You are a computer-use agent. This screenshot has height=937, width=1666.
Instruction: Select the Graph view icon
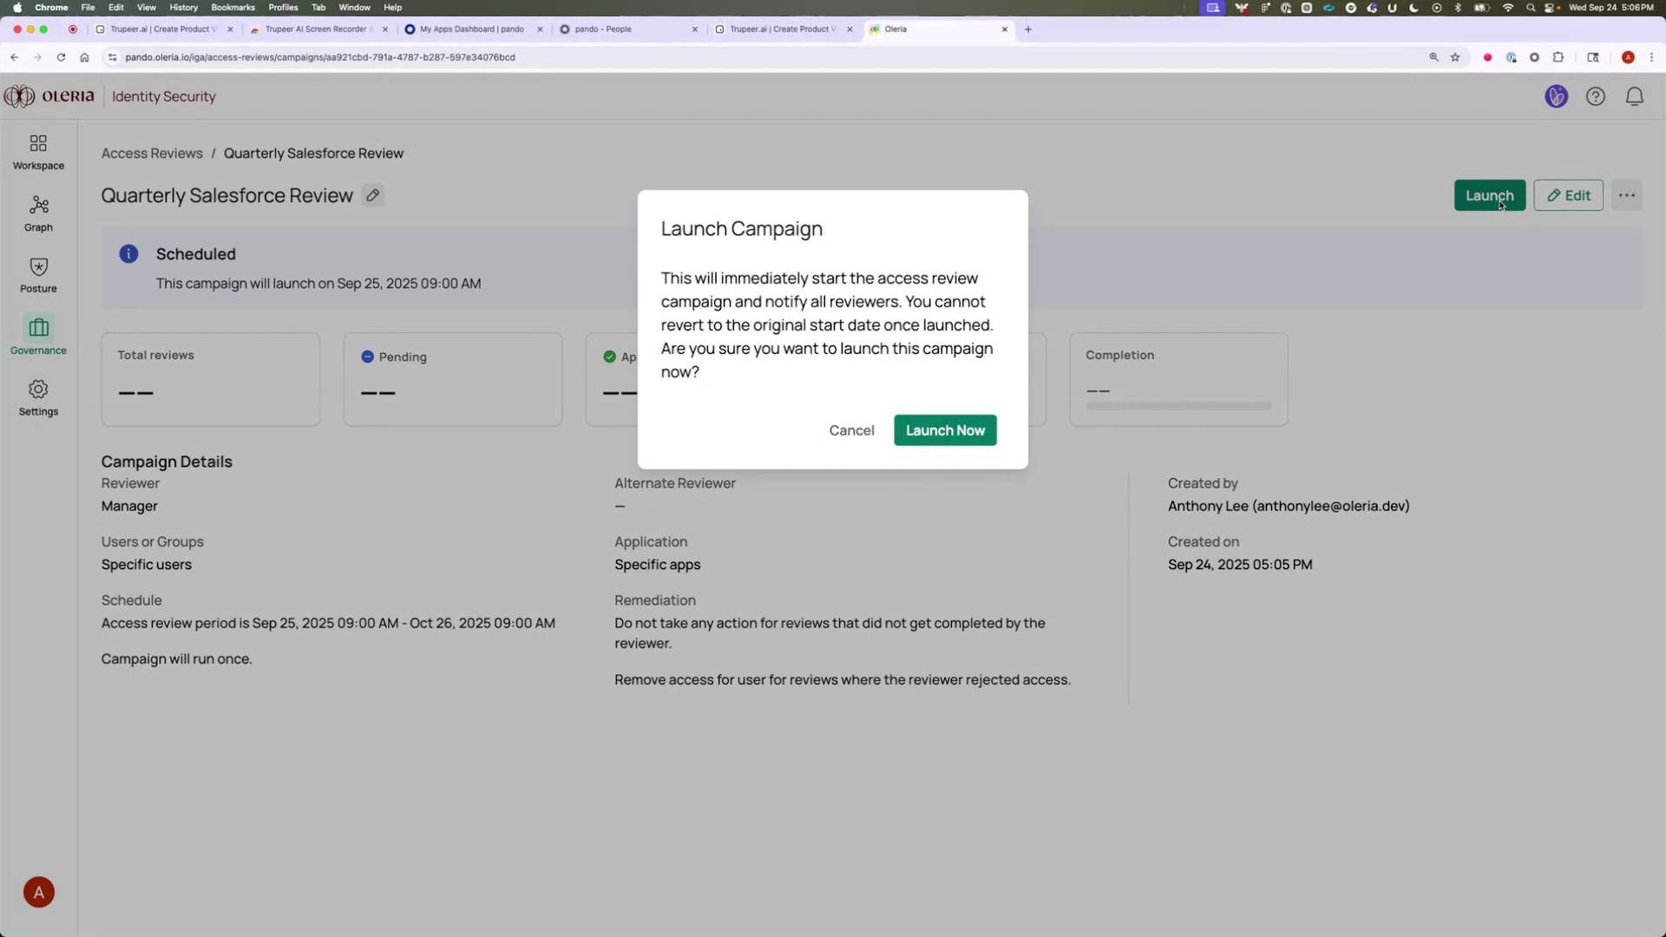click(37, 213)
